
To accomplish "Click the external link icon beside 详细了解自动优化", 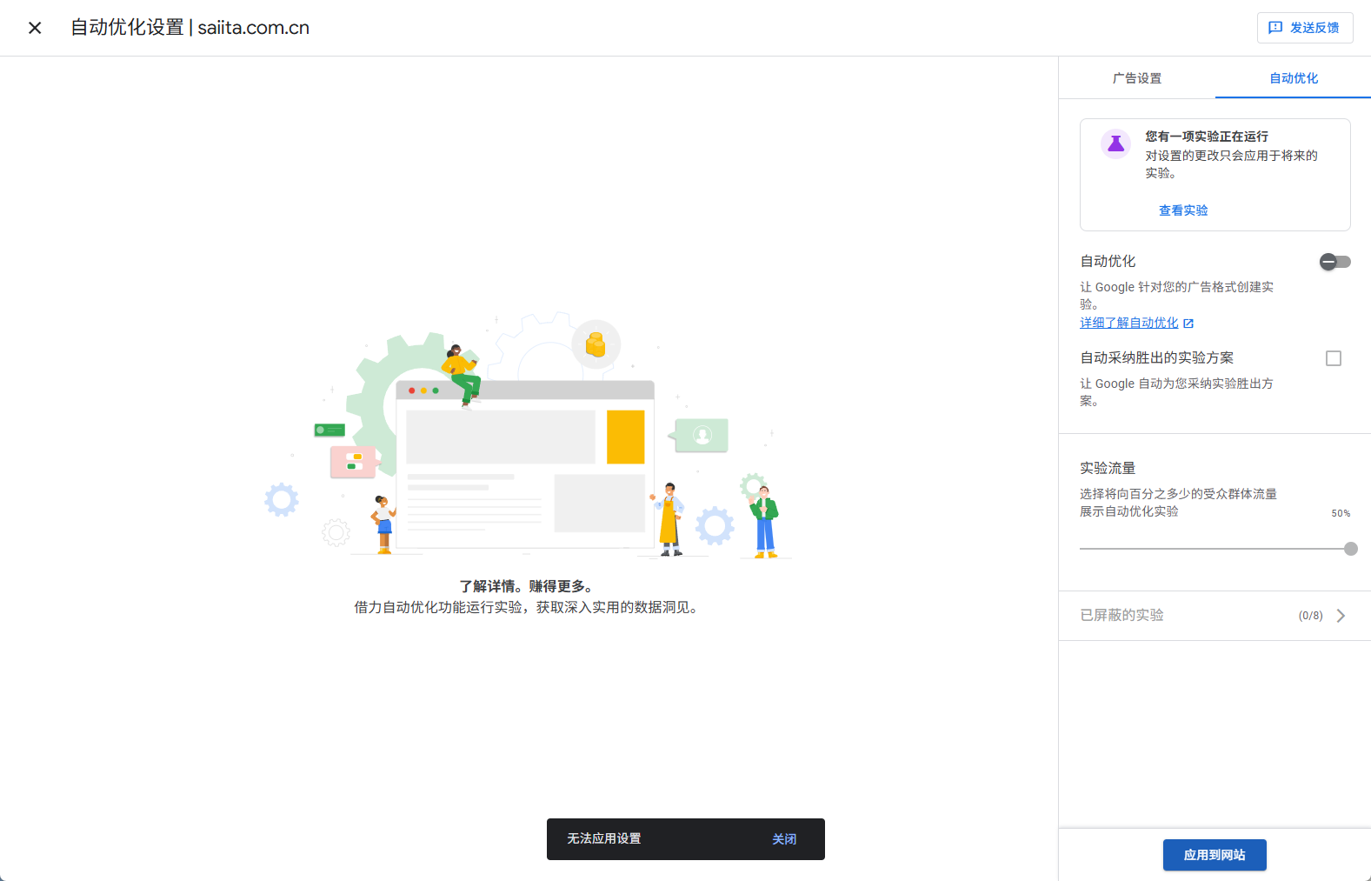I will coord(1188,324).
